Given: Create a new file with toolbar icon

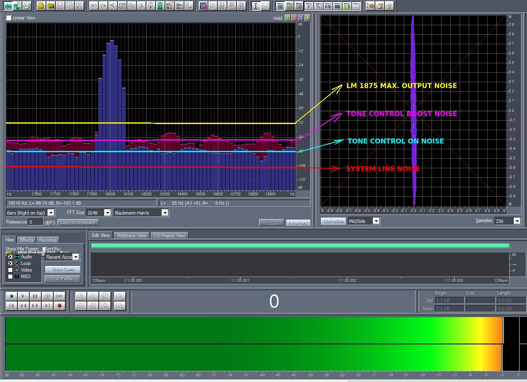Looking at the screenshot, I should coord(41,6).
